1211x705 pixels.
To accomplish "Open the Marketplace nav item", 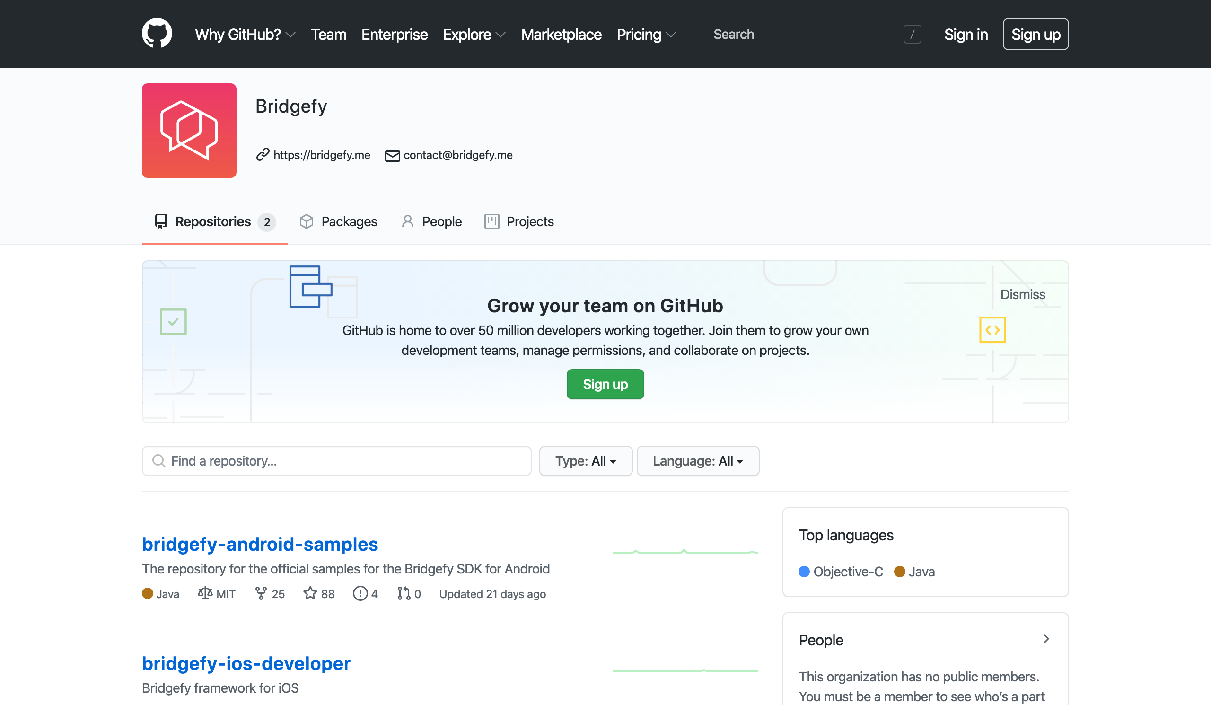I will 561,34.
